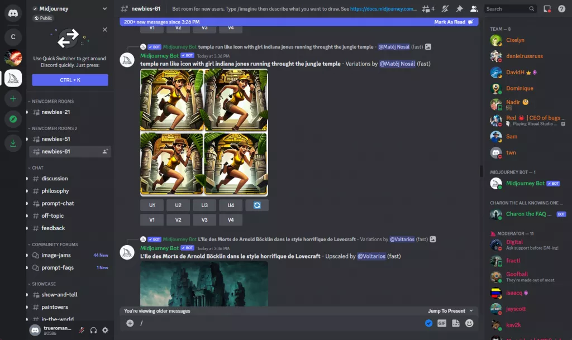The height and width of the screenshot is (340, 572).
Task: Toggle microphone mute in user panel
Action: (x=82, y=330)
